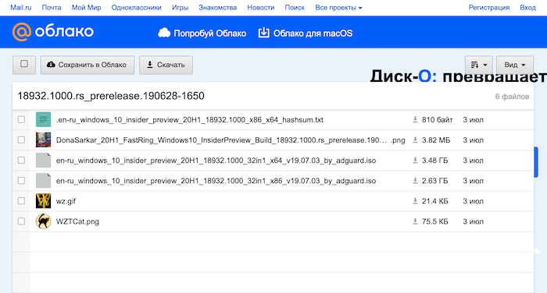Click the Сохранить в Облако button
This screenshot has height=293, width=547.
88,65
